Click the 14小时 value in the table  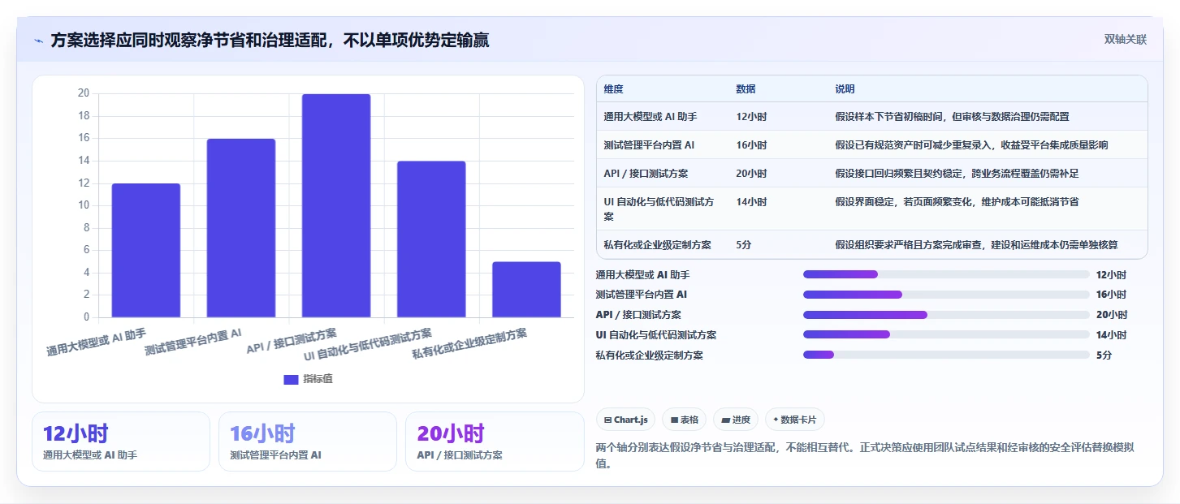[751, 202]
